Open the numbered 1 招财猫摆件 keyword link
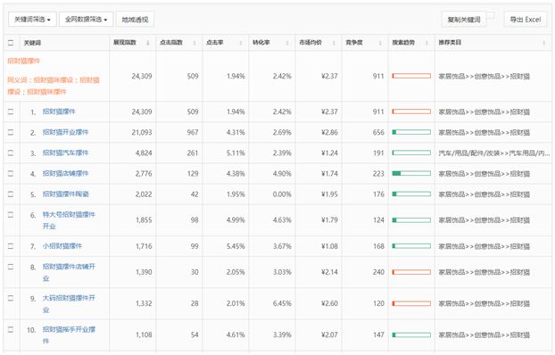This screenshot has height=355, width=555. (x=59, y=111)
